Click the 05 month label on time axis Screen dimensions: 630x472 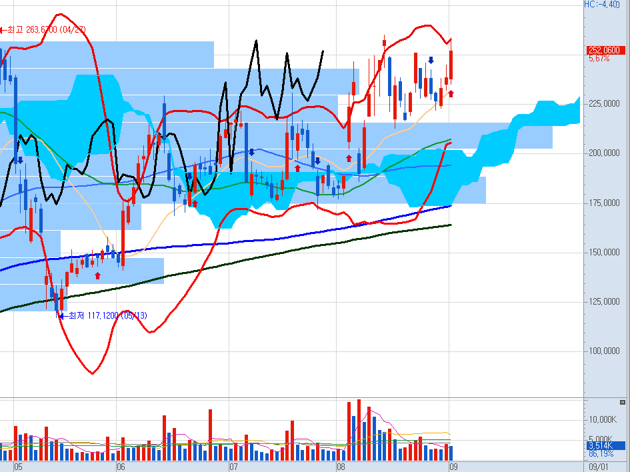(18, 467)
